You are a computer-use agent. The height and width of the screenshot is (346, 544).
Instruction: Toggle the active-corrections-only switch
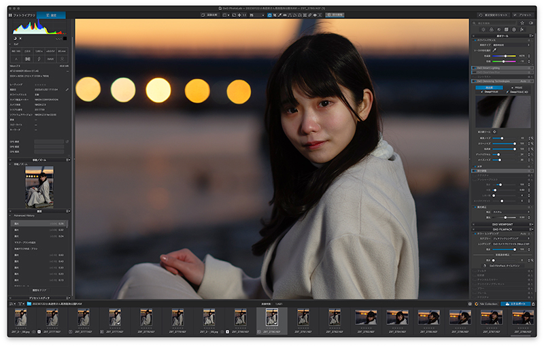(x=531, y=23)
